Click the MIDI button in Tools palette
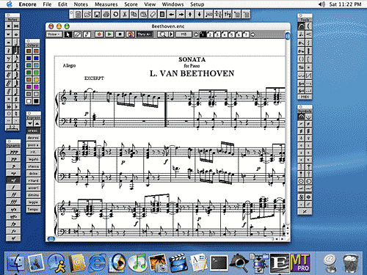The image size is (367, 275). 305,97
